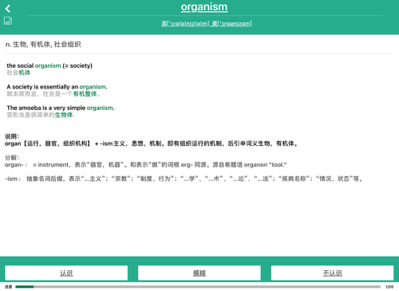Go back with the left arrow icon
The height and width of the screenshot is (291, 399).
point(8,9)
